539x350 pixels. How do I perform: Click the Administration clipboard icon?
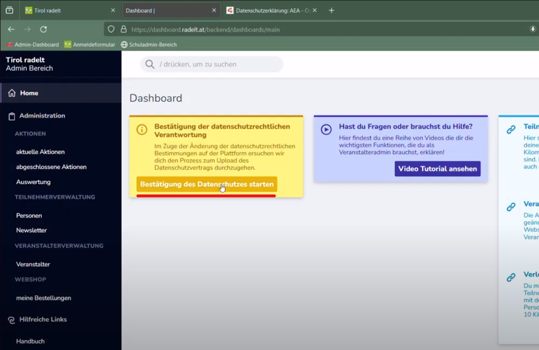pyautogui.click(x=12, y=116)
